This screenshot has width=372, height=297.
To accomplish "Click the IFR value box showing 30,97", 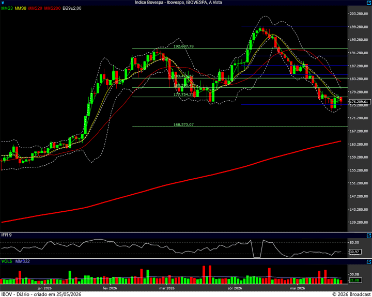I will click(355, 252).
